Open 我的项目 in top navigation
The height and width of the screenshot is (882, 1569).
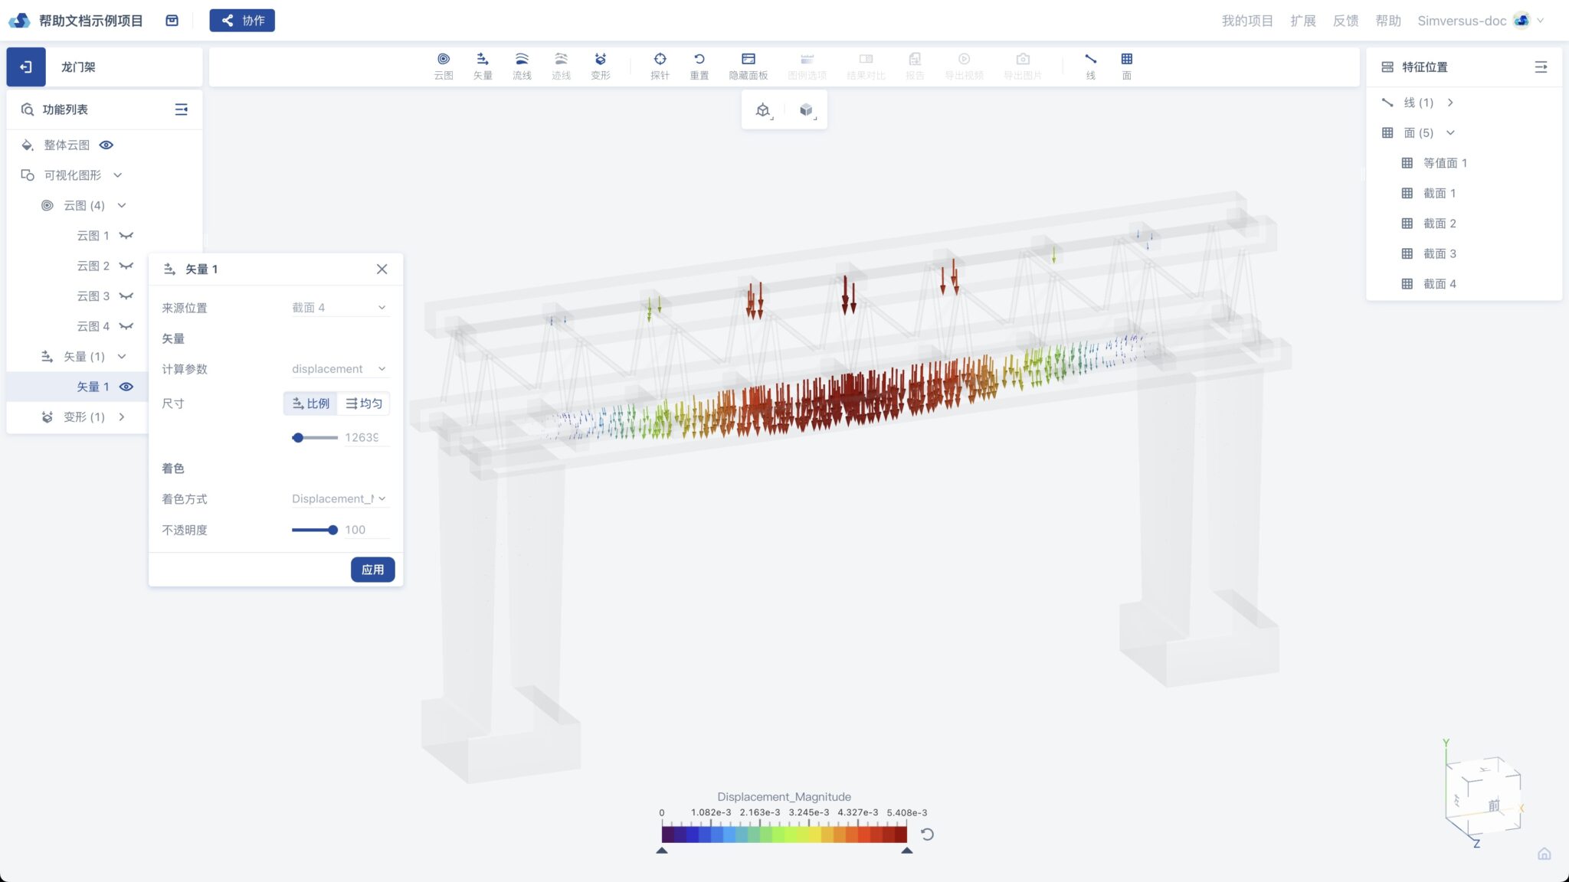coord(1246,21)
